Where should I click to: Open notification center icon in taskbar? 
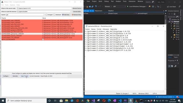pos(179,100)
